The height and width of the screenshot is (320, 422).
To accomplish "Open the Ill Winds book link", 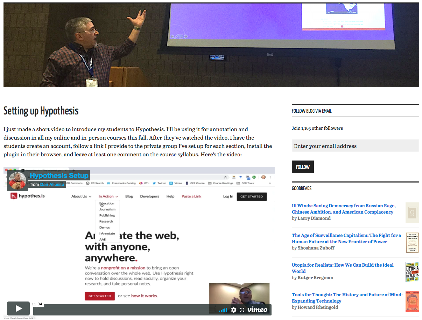I will tap(344, 209).
